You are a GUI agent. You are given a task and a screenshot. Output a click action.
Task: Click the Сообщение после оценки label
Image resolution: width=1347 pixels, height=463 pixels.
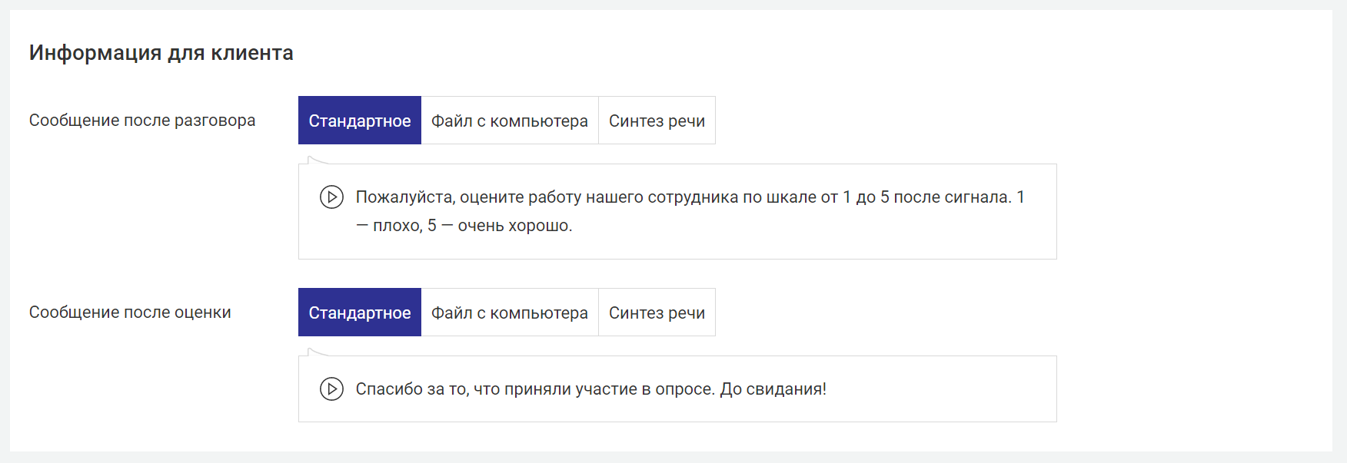click(x=130, y=313)
